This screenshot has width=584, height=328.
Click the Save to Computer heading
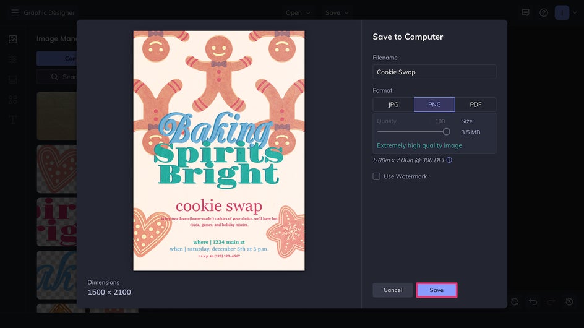408,37
